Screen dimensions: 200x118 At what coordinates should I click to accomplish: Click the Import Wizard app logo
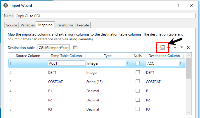(5, 5)
